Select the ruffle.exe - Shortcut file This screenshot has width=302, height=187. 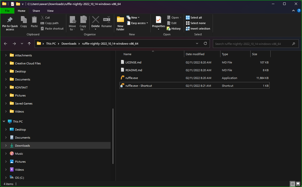[x=195, y=86]
